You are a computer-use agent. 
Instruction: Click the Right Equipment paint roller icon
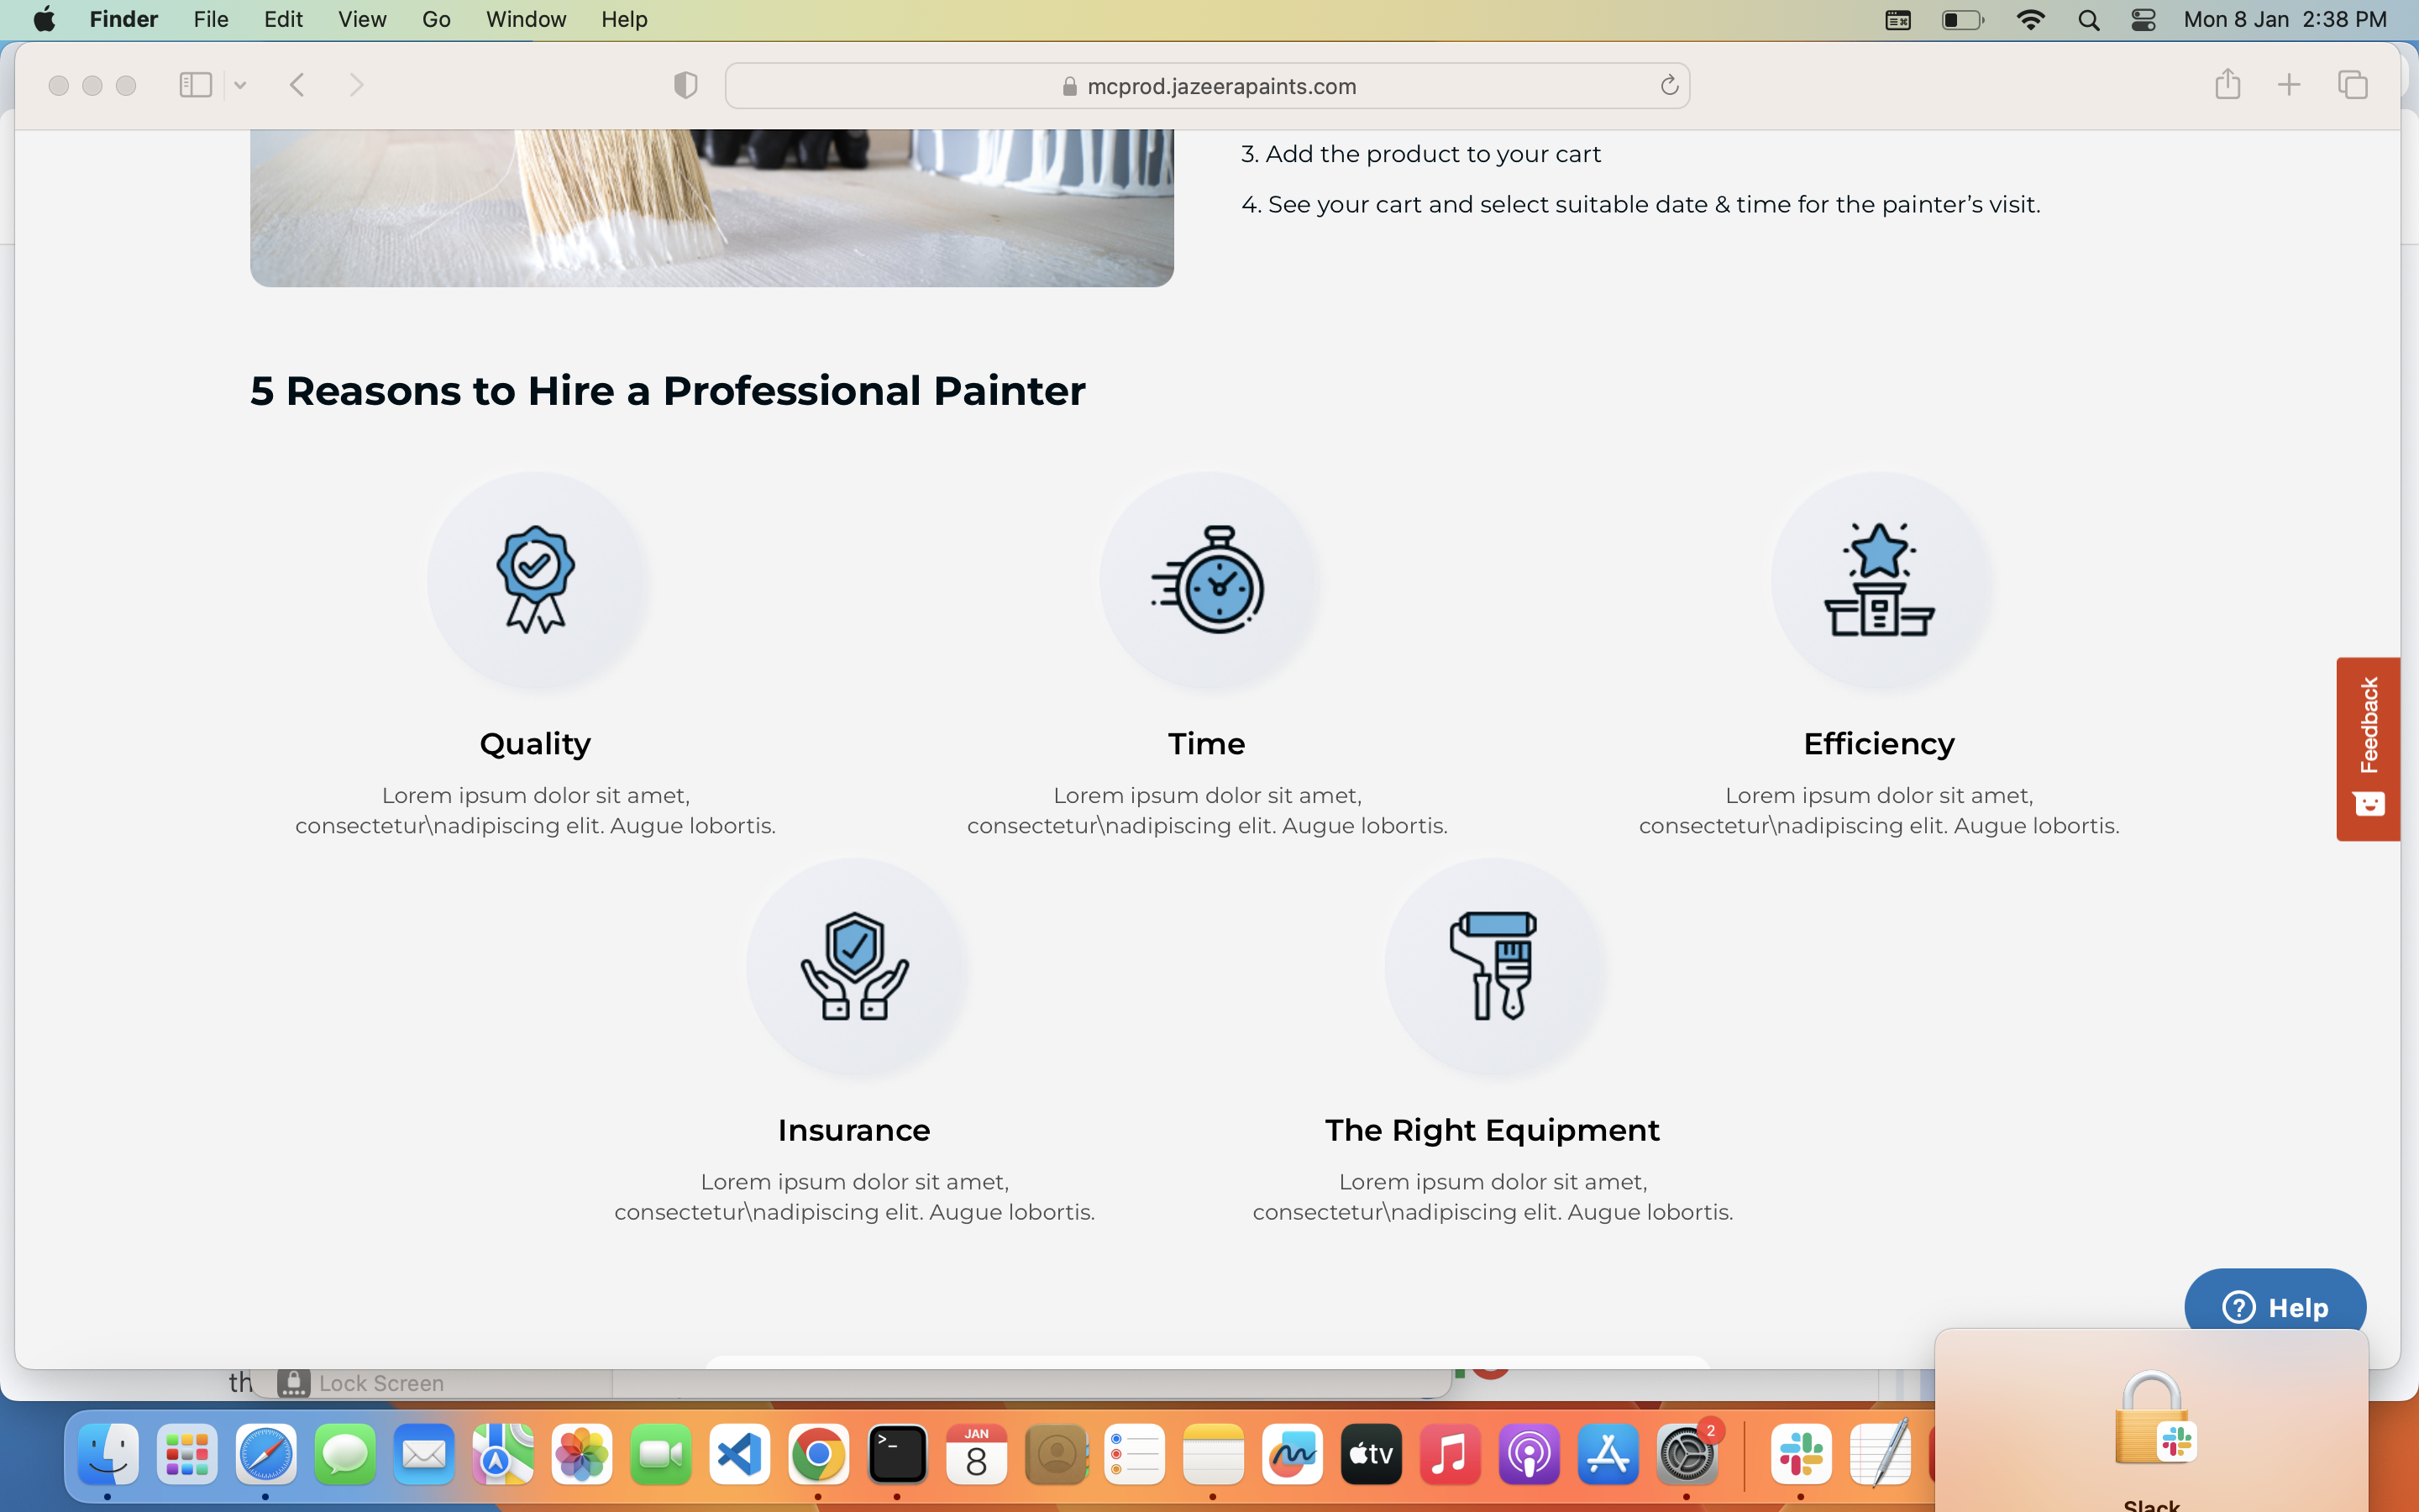pos(1493,966)
